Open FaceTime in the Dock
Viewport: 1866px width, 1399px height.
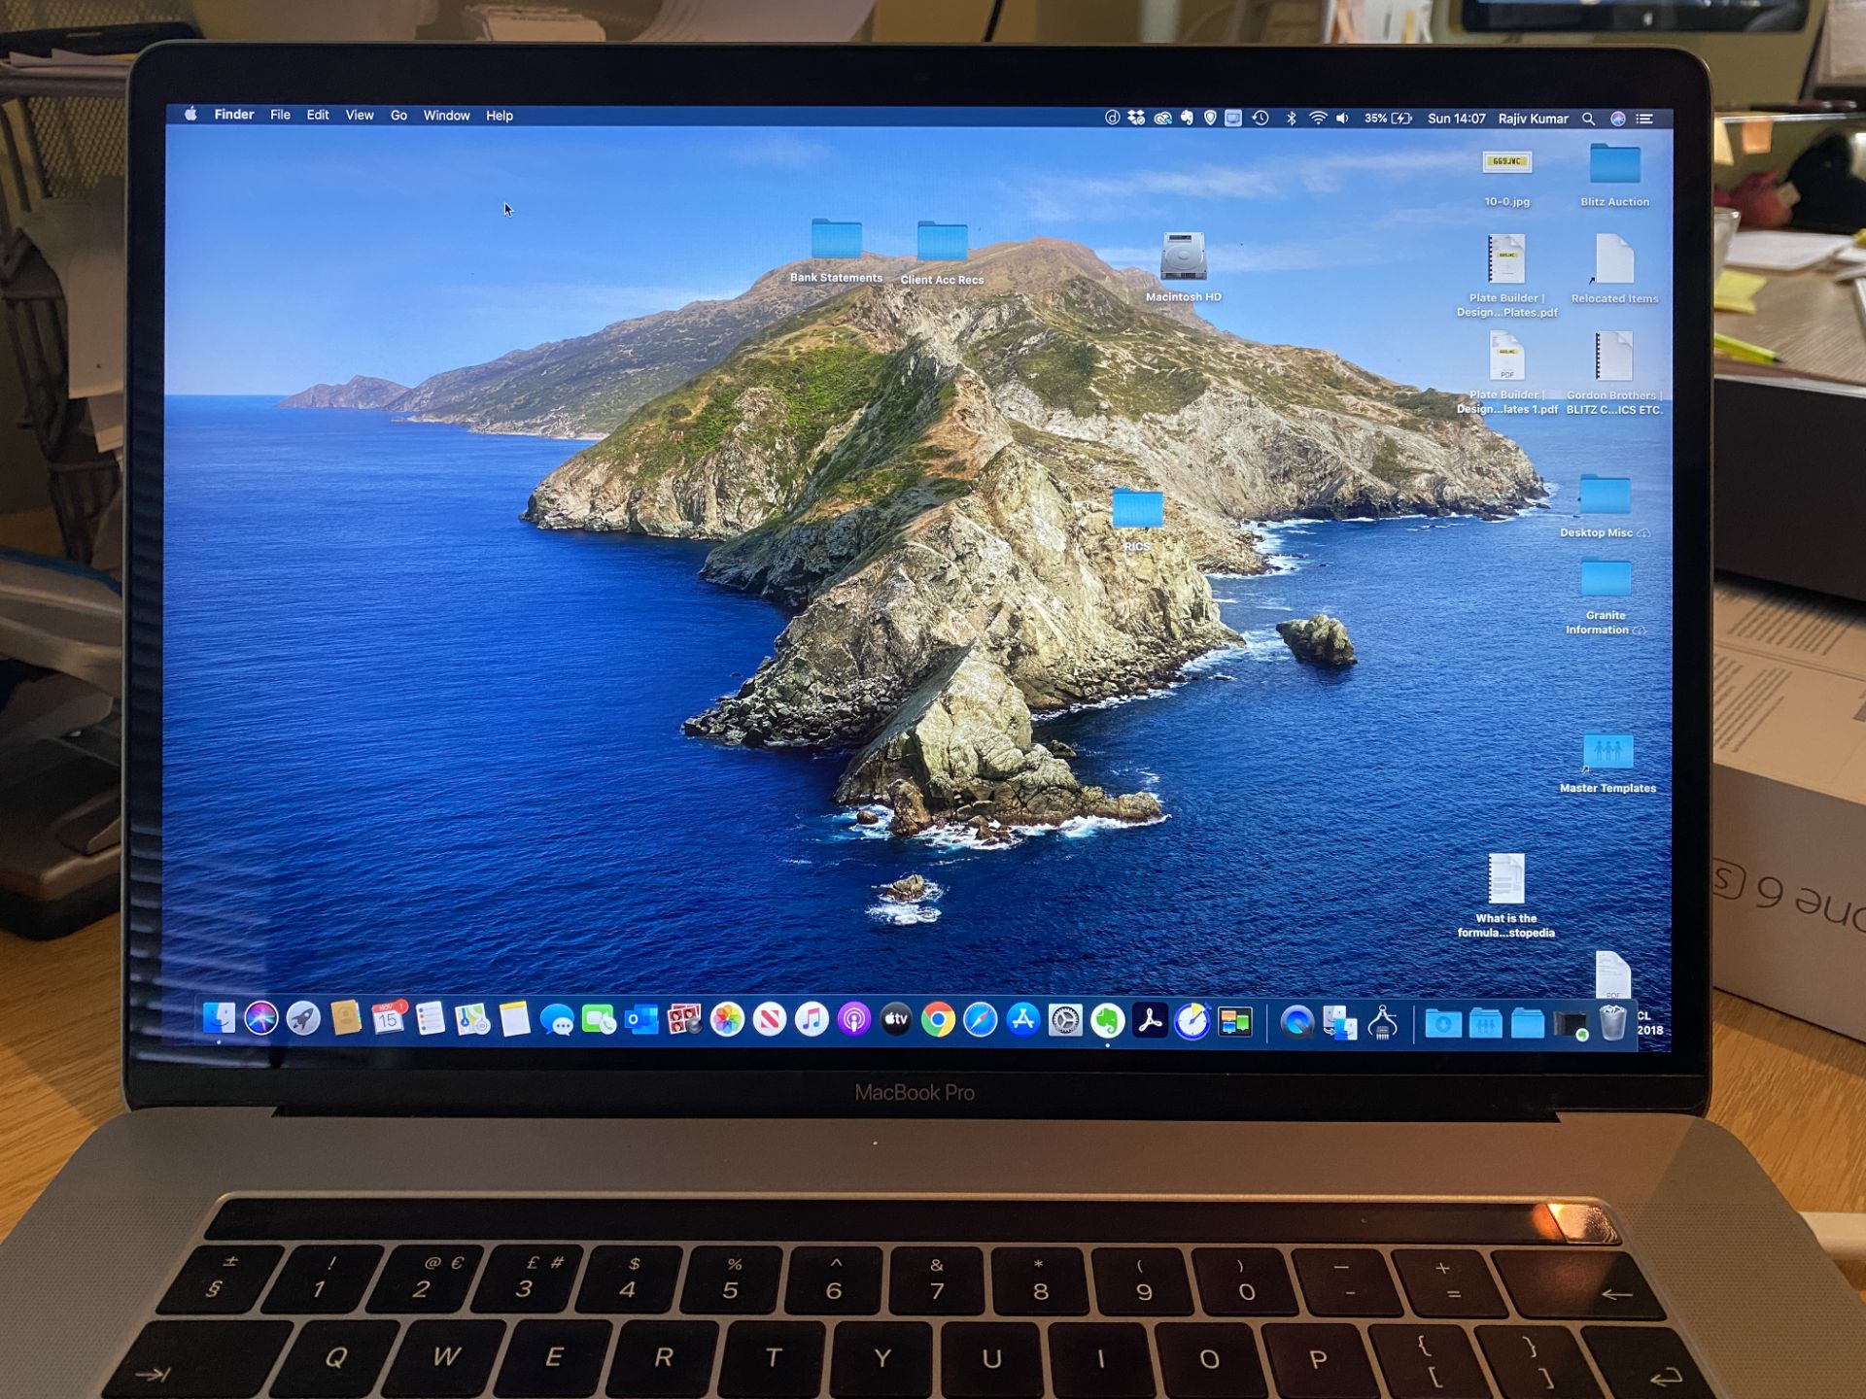point(599,1020)
